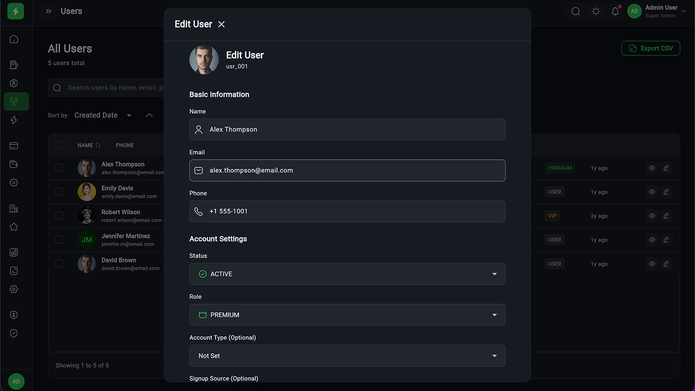Click the settings gear in sidebar

click(14, 289)
